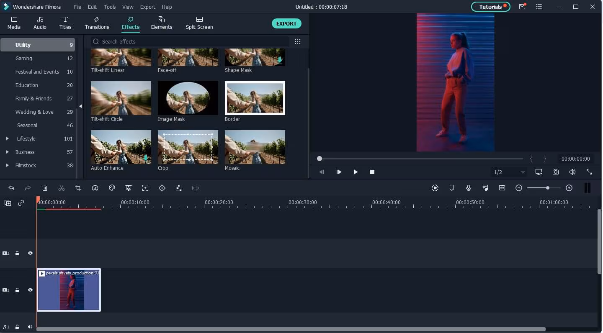Expand the Lifestyle effects category
This screenshot has width=603, height=333.
[x=7, y=138]
